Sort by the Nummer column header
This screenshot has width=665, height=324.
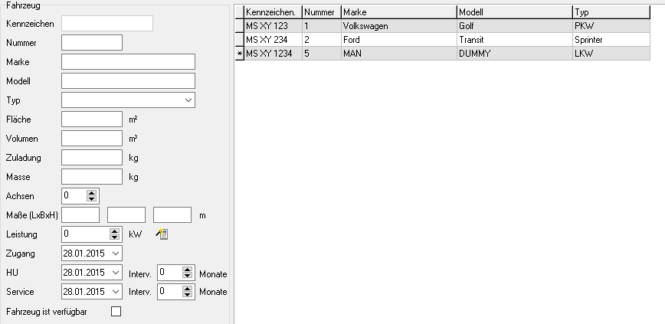(x=322, y=12)
